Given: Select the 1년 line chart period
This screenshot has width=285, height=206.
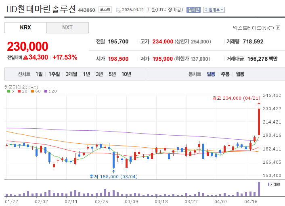Looking at the screenshot, I should pos(86,74).
